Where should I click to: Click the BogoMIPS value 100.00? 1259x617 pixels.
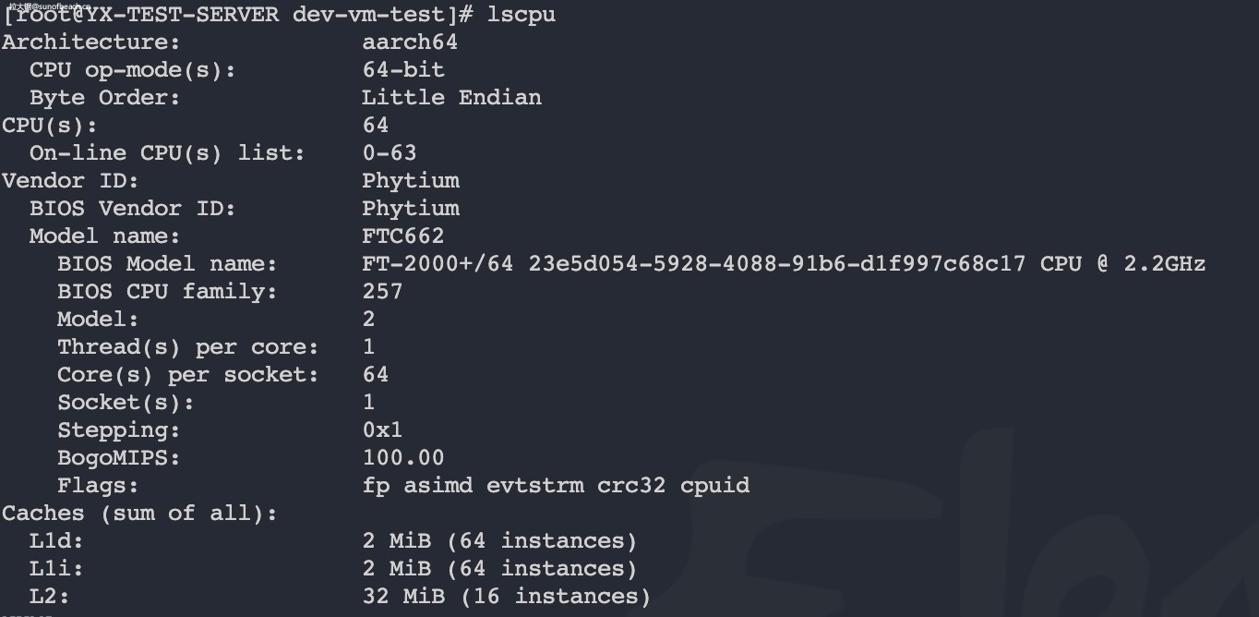402,458
